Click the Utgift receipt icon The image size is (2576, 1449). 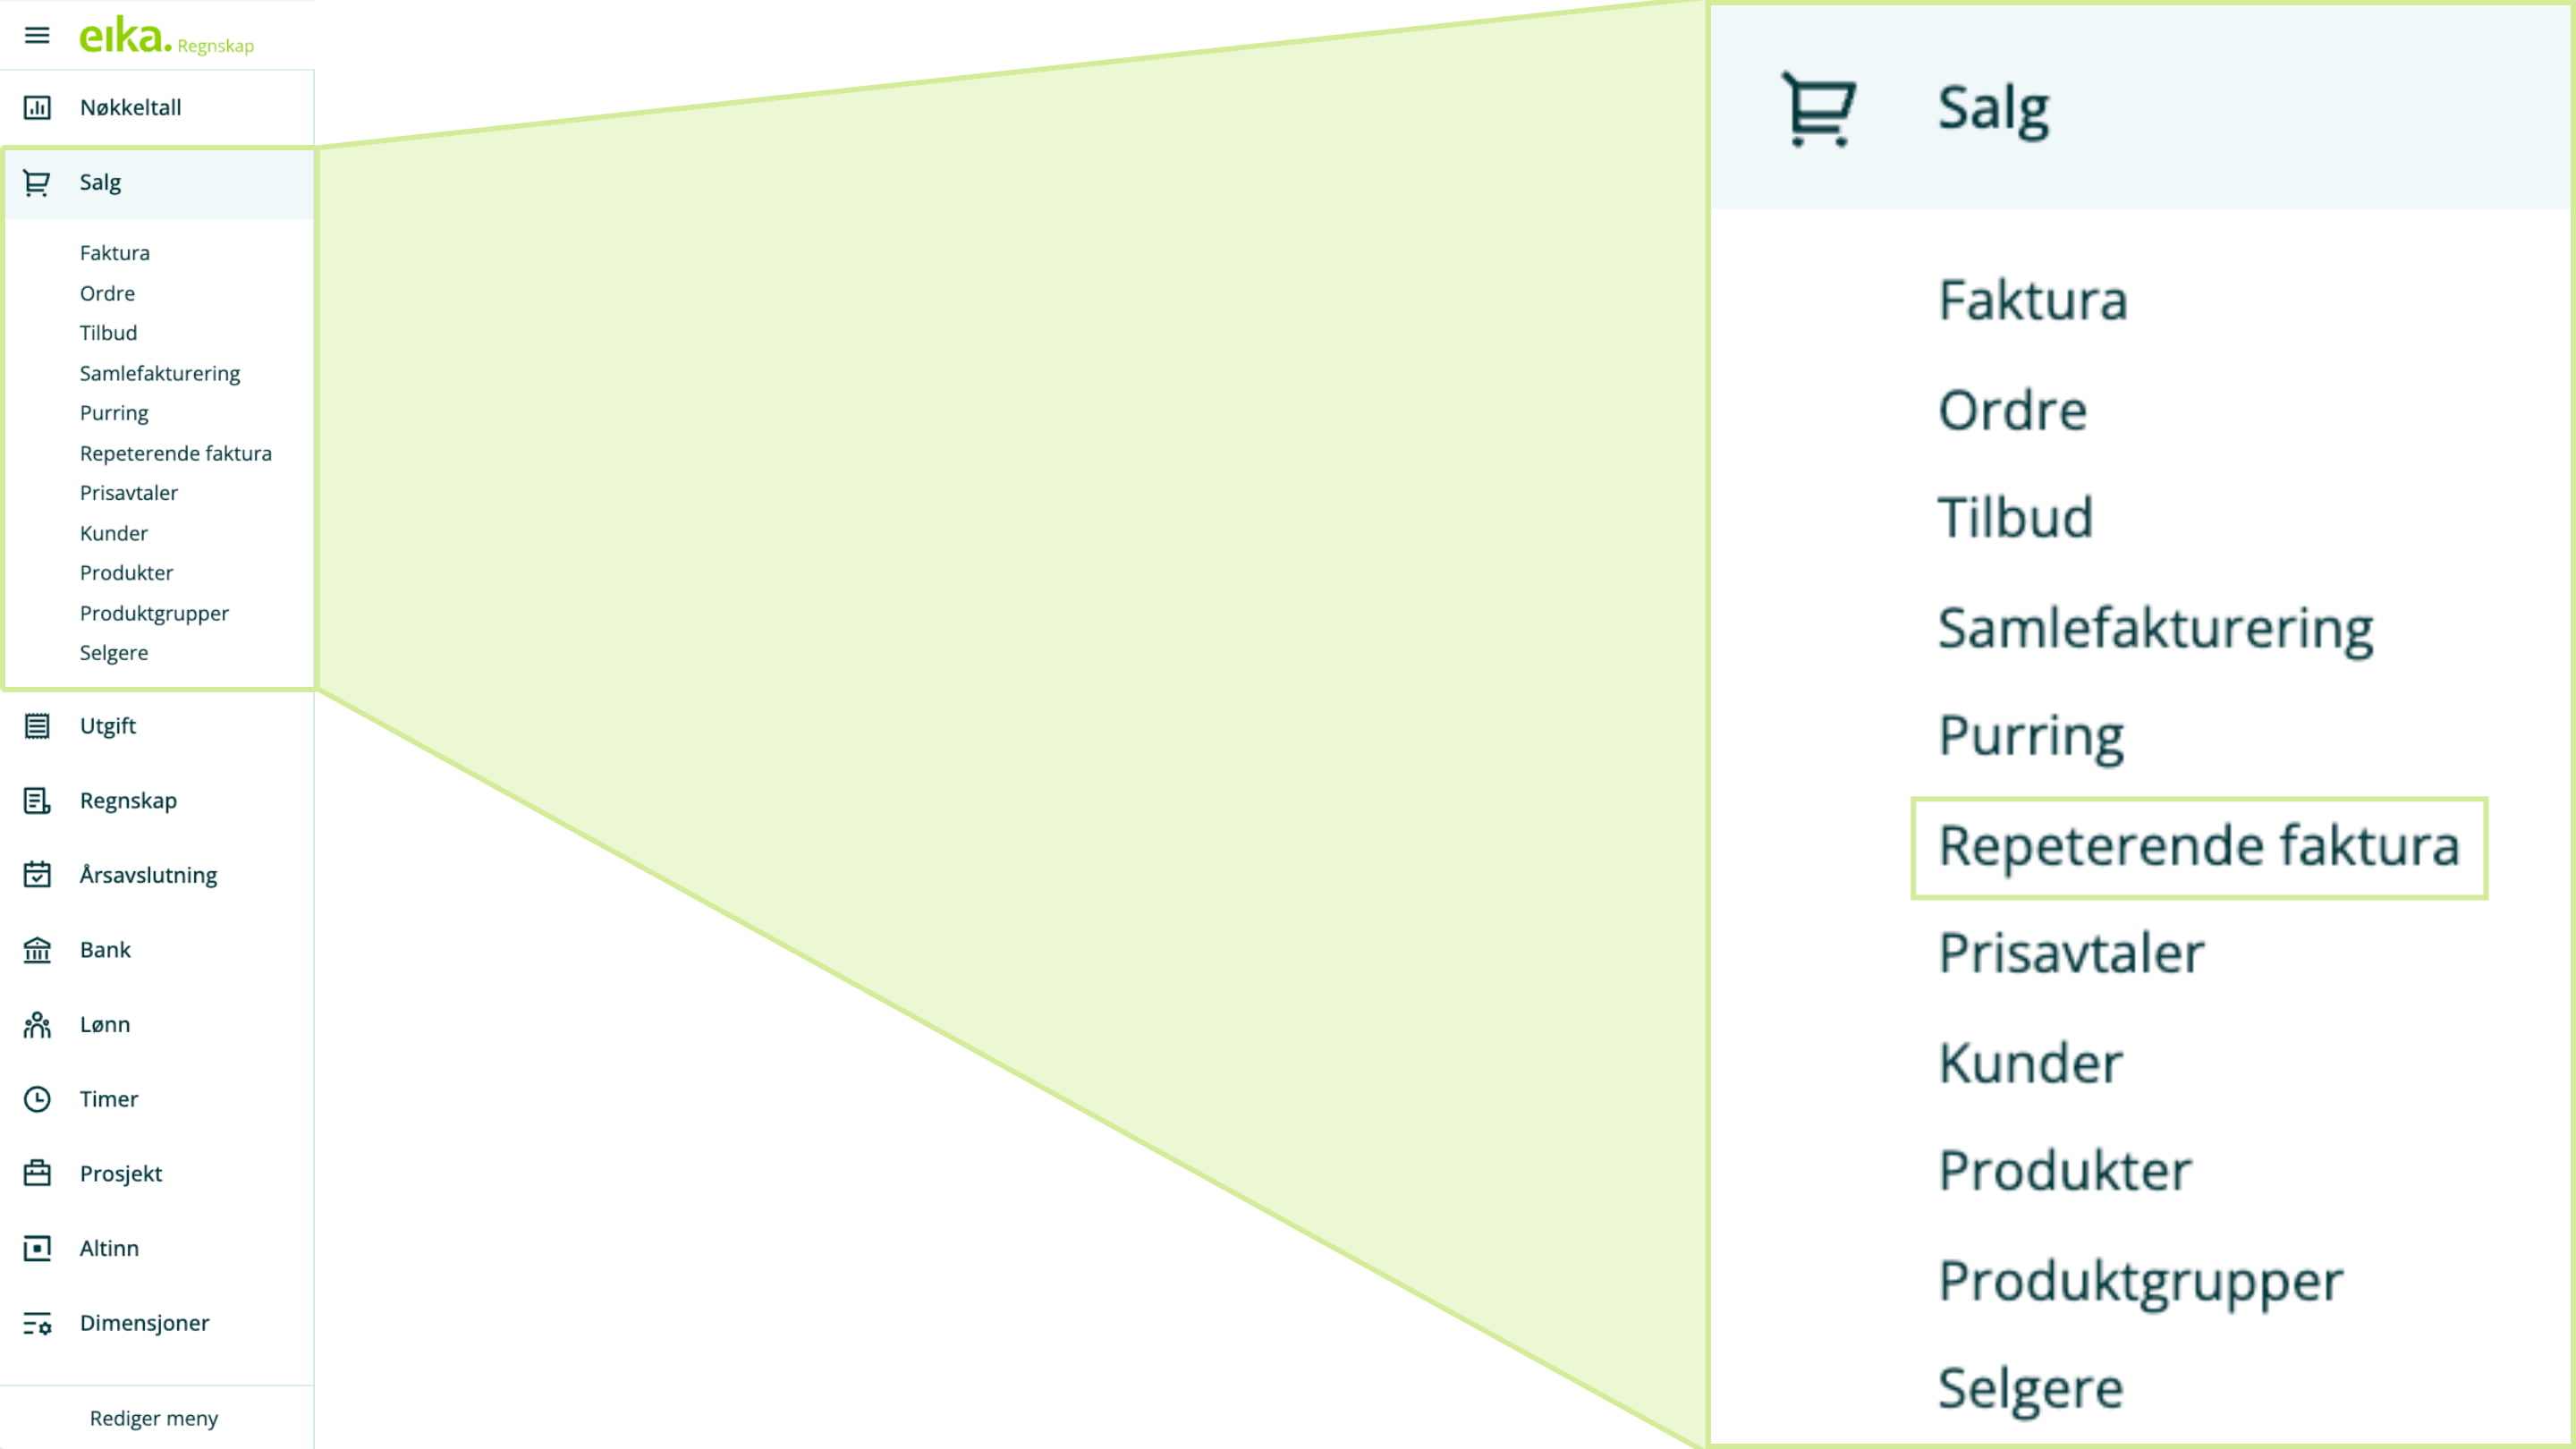tap(37, 726)
